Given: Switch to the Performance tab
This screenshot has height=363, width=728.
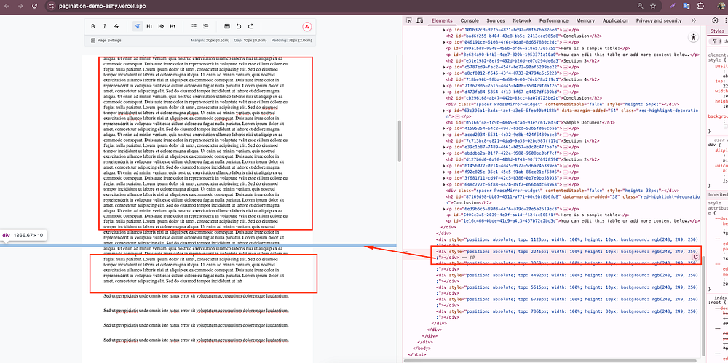Looking at the screenshot, I should tap(554, 20).
